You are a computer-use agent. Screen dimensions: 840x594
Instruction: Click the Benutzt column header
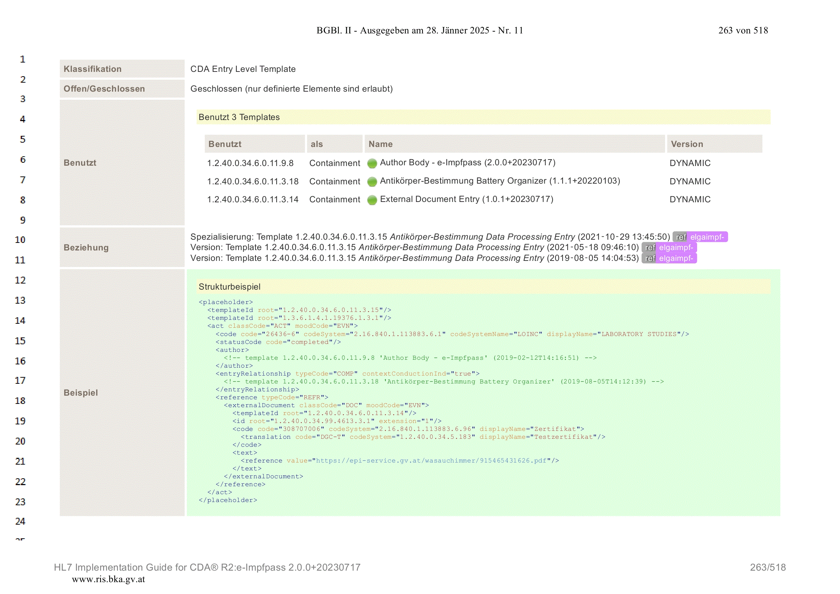(x=255, y=144)
